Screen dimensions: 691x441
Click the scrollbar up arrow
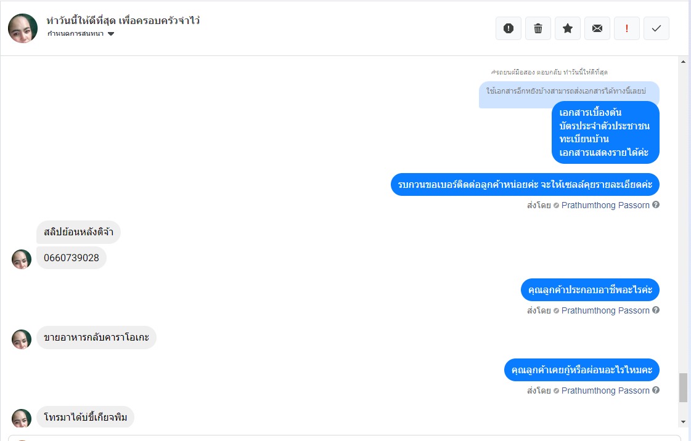pyautogui.click(x=683, y=62)
